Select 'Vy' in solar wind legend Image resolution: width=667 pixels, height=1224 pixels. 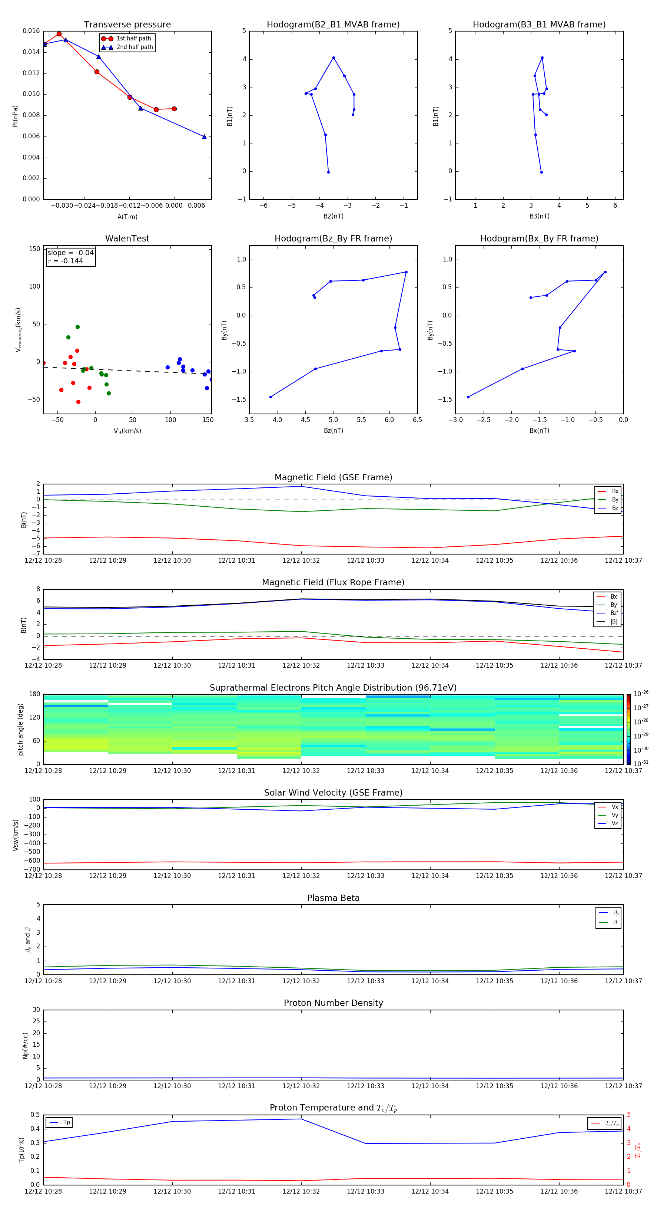click(x=608, y=815)
